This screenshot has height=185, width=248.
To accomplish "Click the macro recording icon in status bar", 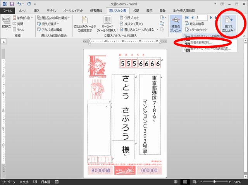I will point(57,182).
